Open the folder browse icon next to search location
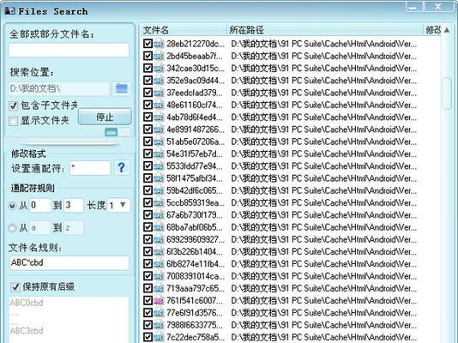Screen dimensions: 458x343 point(122,88)
